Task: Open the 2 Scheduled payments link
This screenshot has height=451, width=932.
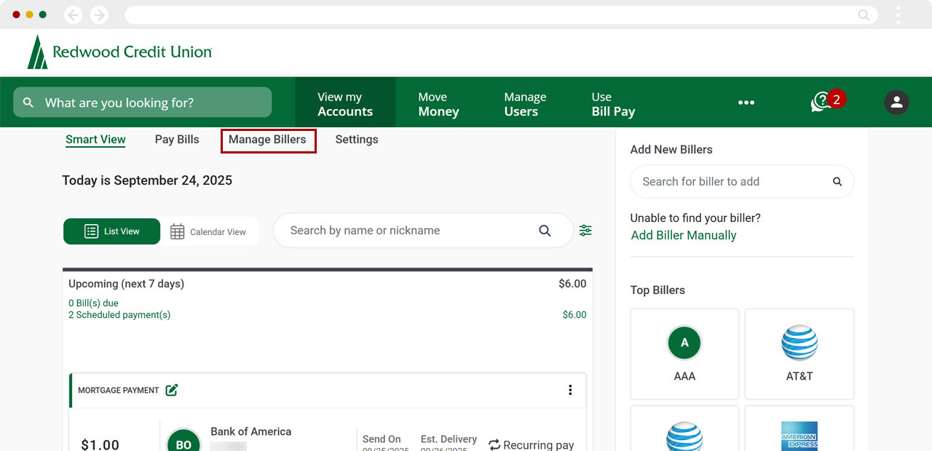Action: [x=119, y=314]
